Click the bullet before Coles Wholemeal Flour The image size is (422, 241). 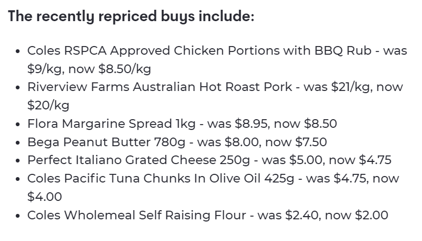[x=18, y=216]
